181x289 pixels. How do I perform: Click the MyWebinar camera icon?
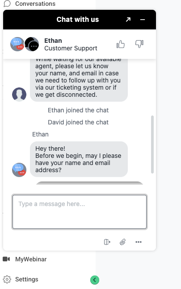(x=6, y=259)
